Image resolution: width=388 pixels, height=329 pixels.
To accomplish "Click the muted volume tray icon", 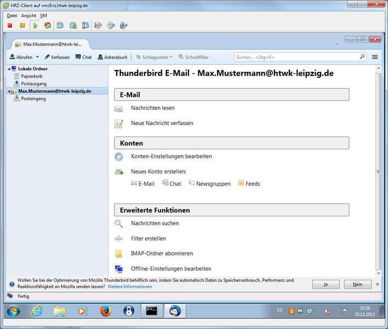I will [x=327, y=311].
